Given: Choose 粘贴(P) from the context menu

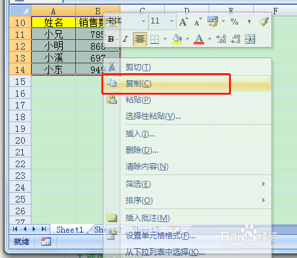Looking at the screenshot, I should [x=187, y=100].
